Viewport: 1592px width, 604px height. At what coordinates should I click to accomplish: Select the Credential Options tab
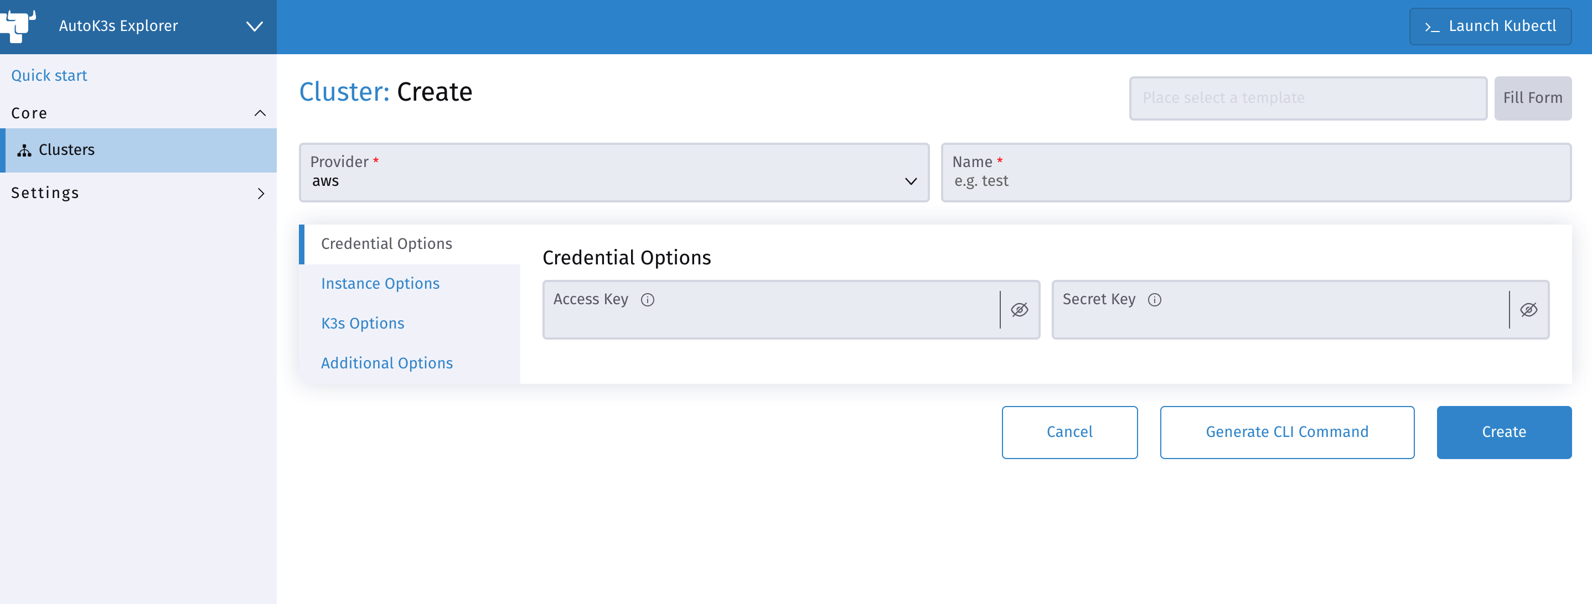[386, 244]
